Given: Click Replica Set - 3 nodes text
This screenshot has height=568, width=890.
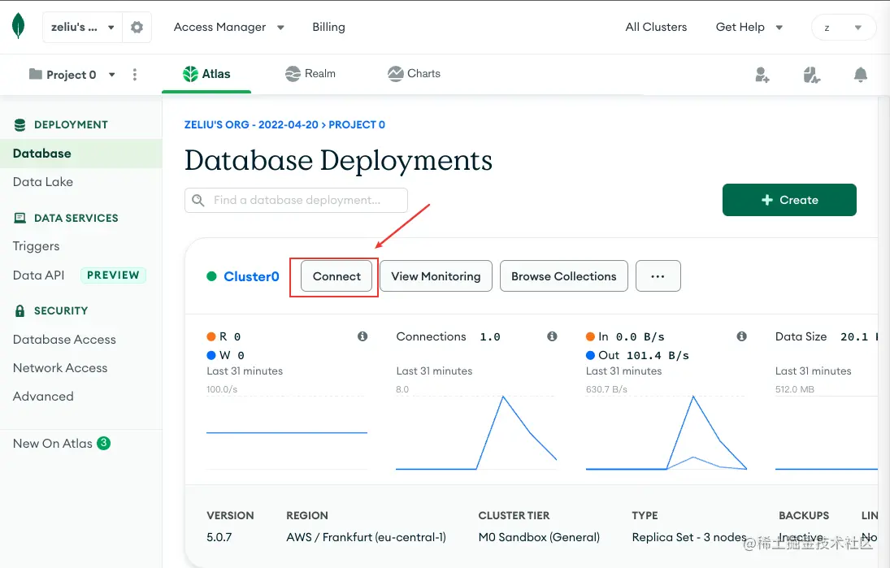Looking at the screenshot, I should coord(689,537).
